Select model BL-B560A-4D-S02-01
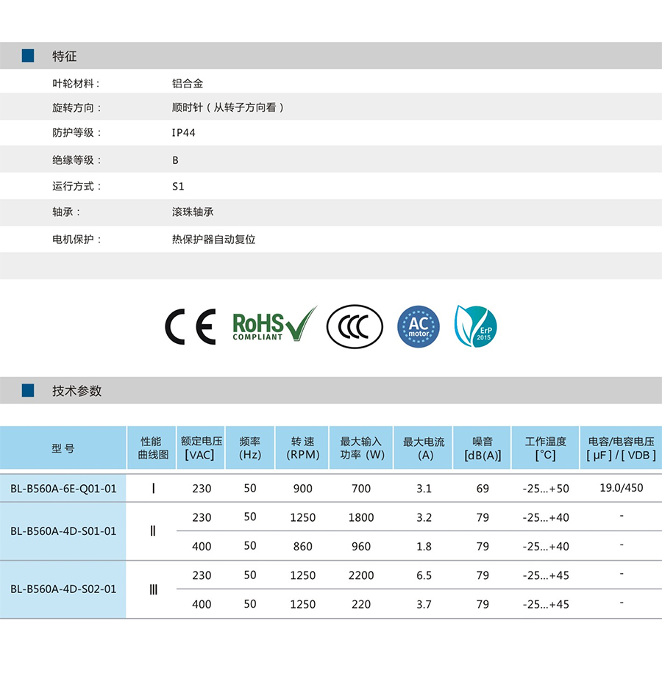 point(64,589)
